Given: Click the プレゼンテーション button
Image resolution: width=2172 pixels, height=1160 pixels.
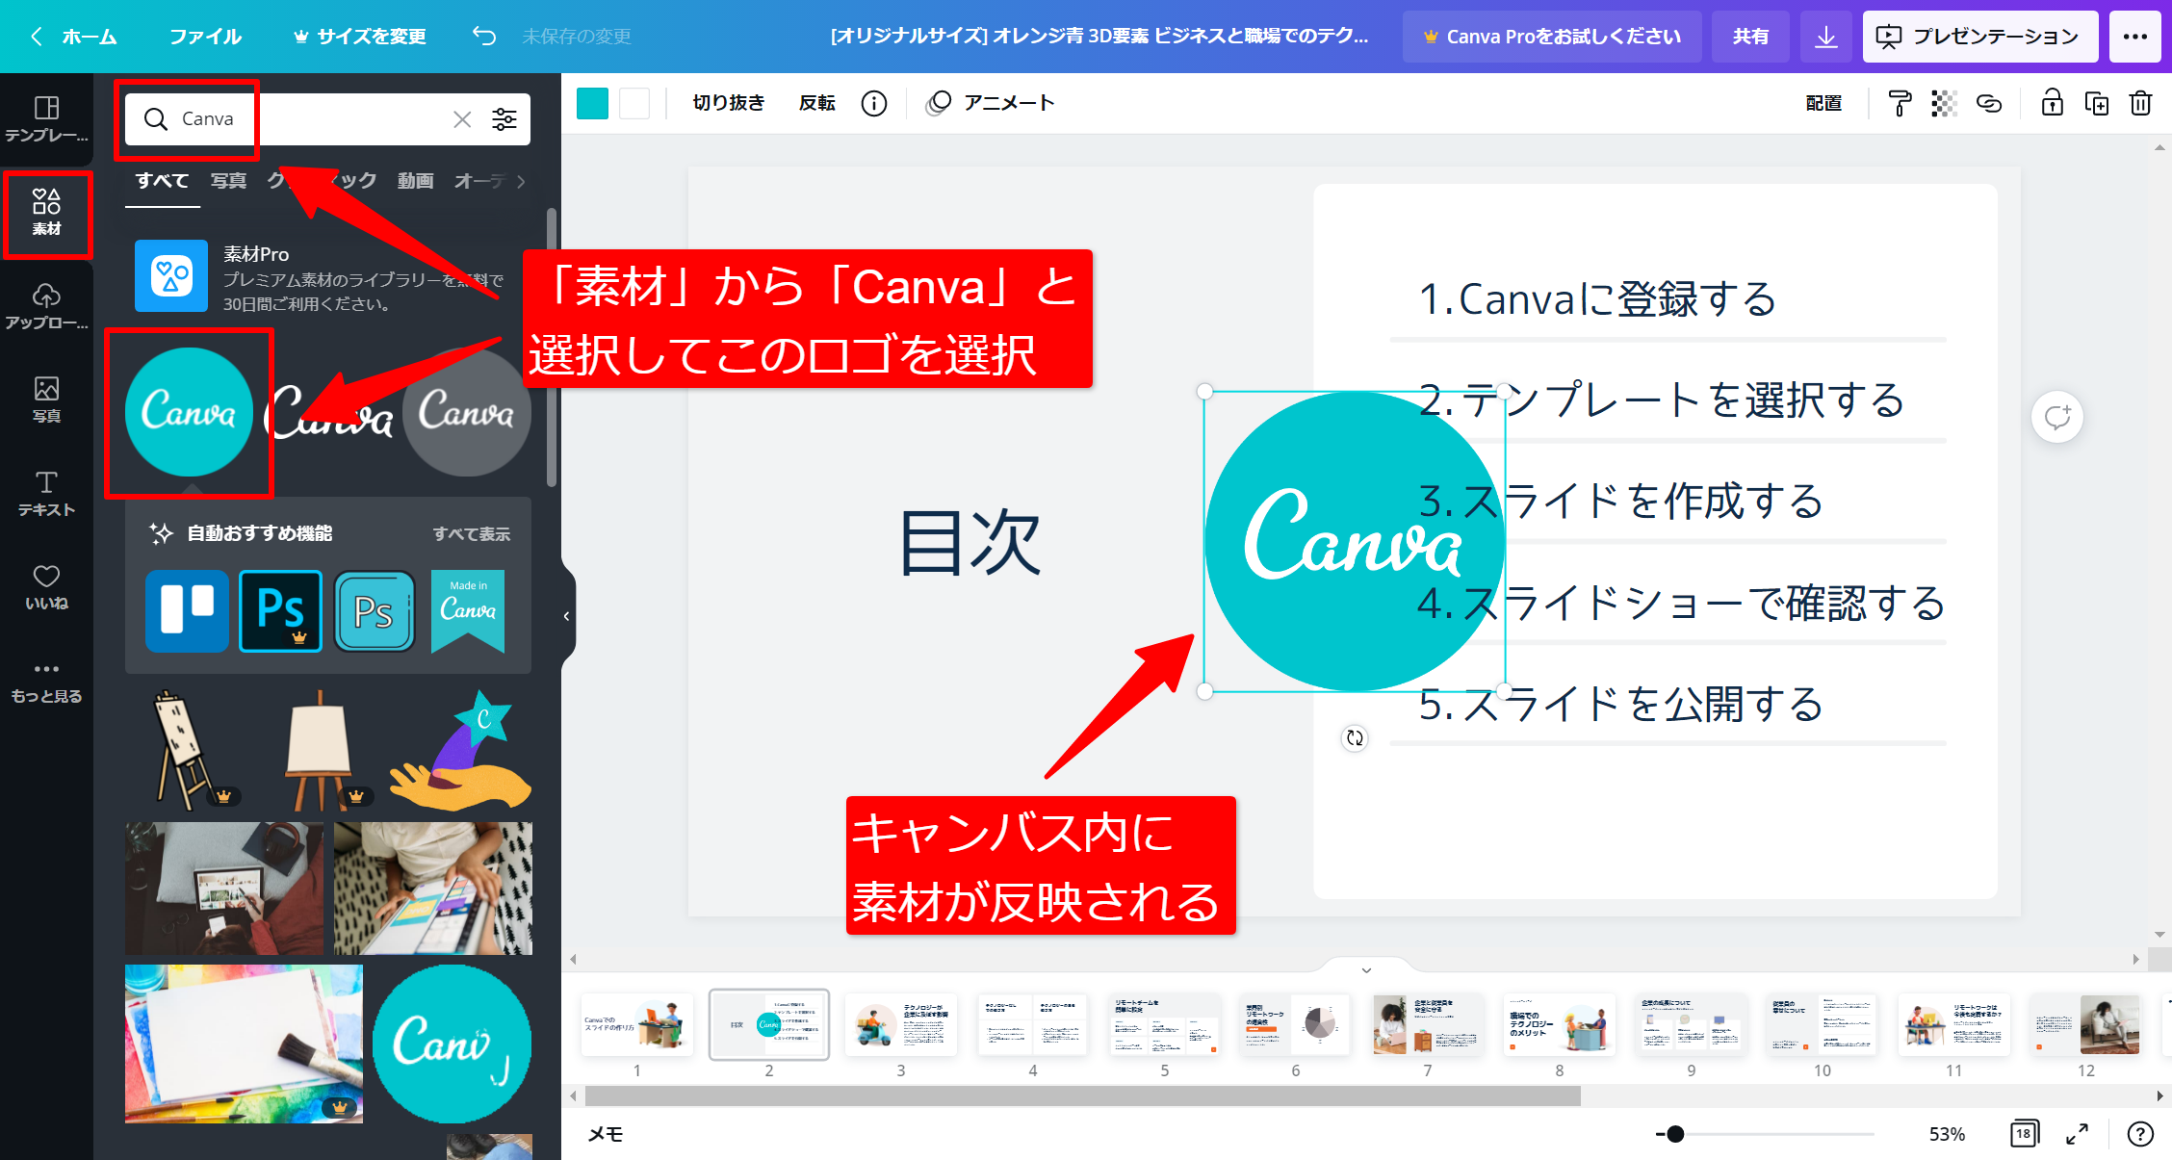Looking at the screenshot, I should point(1979,37).
